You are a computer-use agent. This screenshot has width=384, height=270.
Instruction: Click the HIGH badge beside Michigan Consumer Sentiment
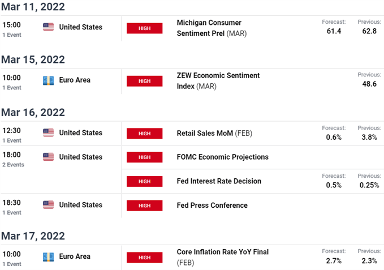144,28
